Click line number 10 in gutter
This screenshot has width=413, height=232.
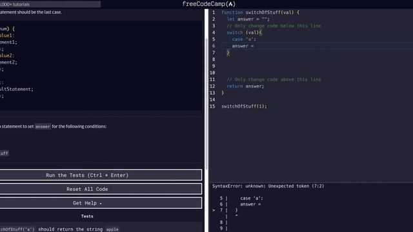click(x=212, y=73)
